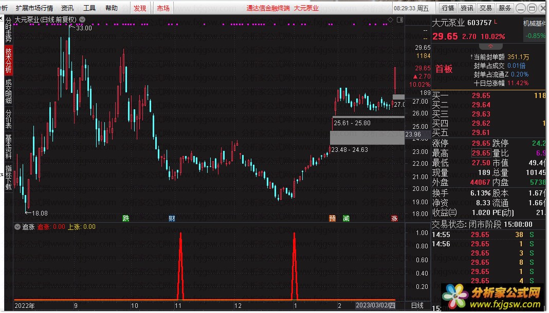
Task: Click the 追涨: 0.00 indicator value
Action: [x=51, y=227]
